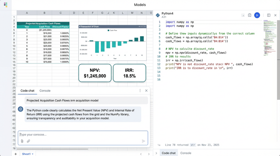Click the 'Python4' cell title
Screen dimensions: 280x156
(x=167, y=13)
